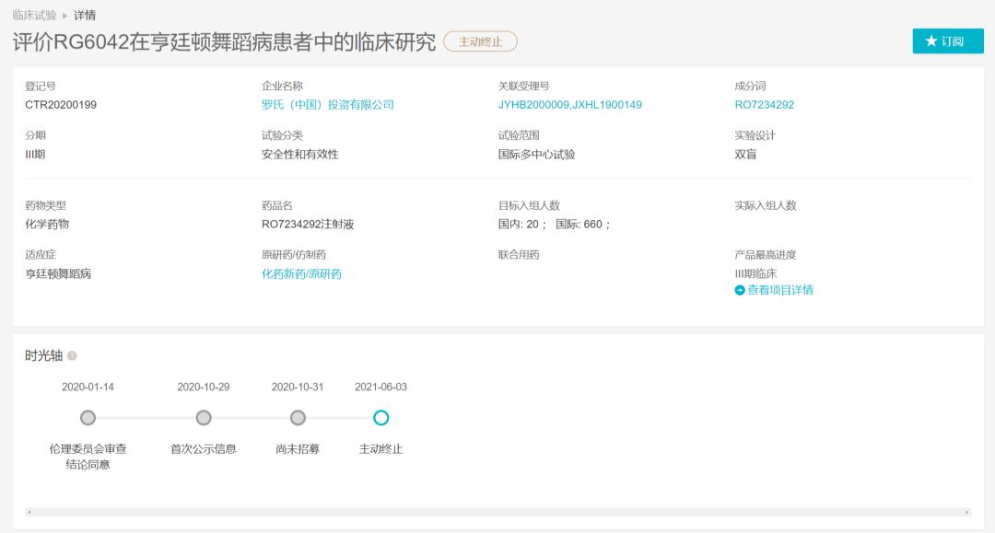Image resolution: width=995 pixels, height=533 pixels.
Task: Open the acceptance number link JYHB2000009,JXHL1900149
Action: pos(570,105)
